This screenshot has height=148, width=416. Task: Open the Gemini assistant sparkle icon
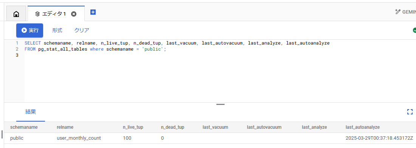[397, 12]
